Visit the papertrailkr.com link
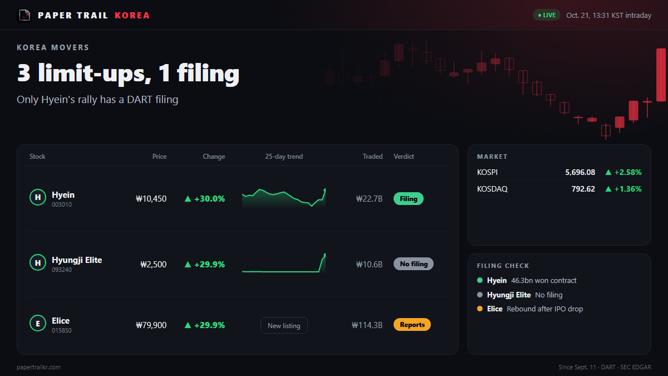 click(39, 367)
